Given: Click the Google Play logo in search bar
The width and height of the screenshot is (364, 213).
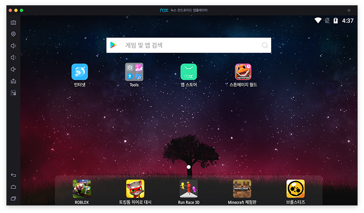Looking at the screenshot, I should pyautogui.click(x=113, y=45).
